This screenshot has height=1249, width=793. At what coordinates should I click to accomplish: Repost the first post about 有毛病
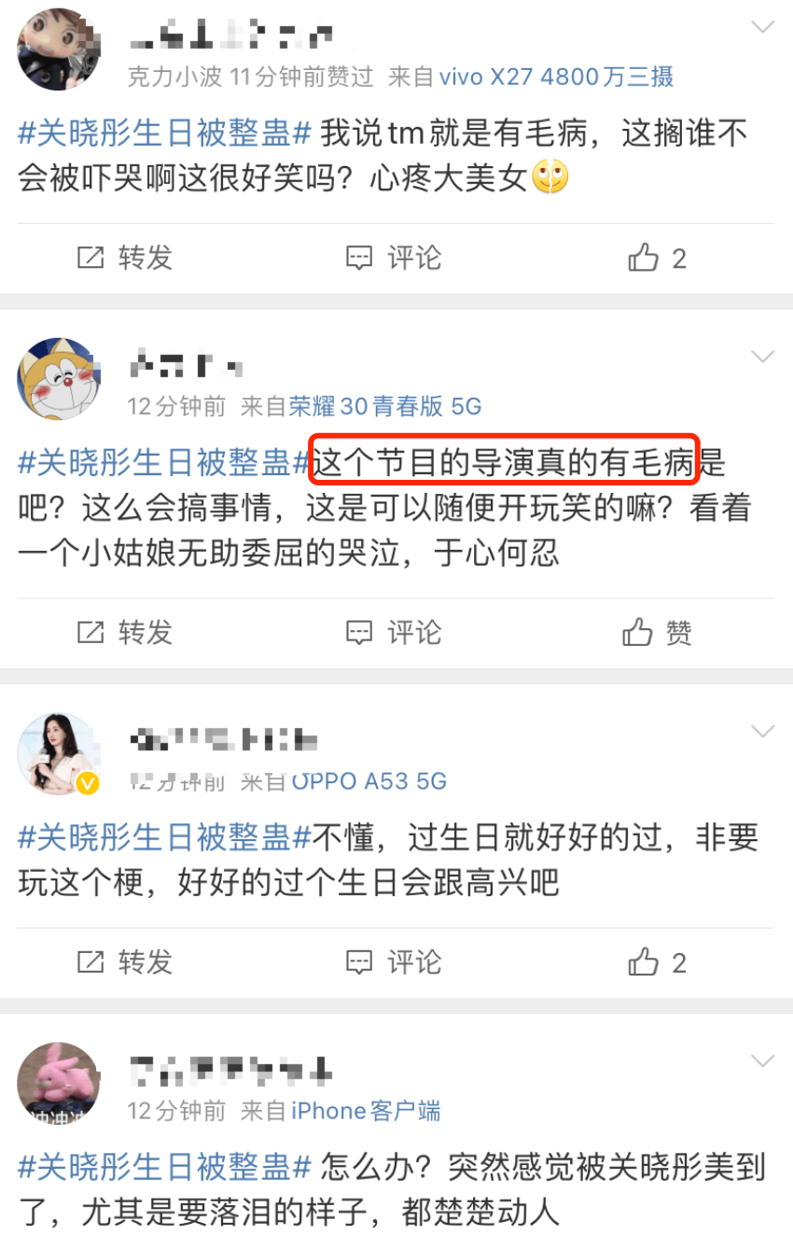pyautogui.click(x=125, y=258)
